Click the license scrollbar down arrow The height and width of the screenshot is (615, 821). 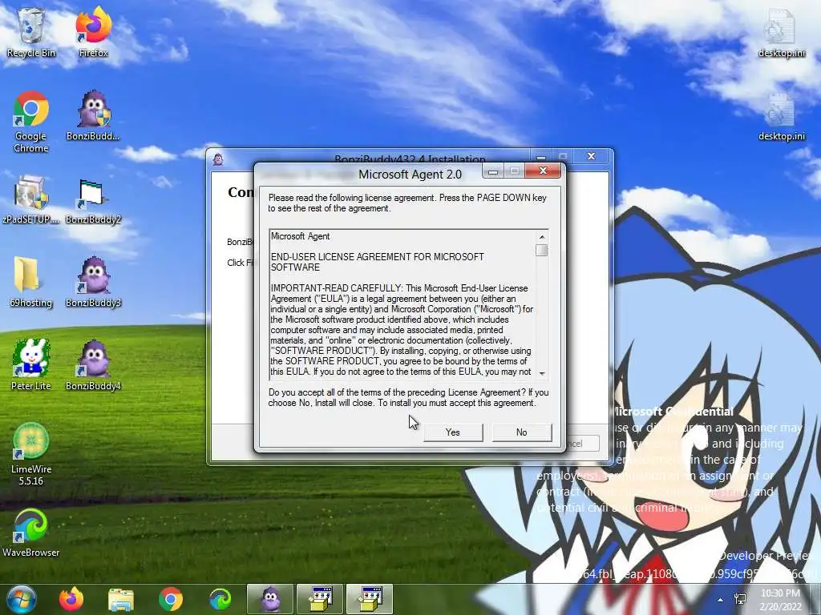coord(542,373)
